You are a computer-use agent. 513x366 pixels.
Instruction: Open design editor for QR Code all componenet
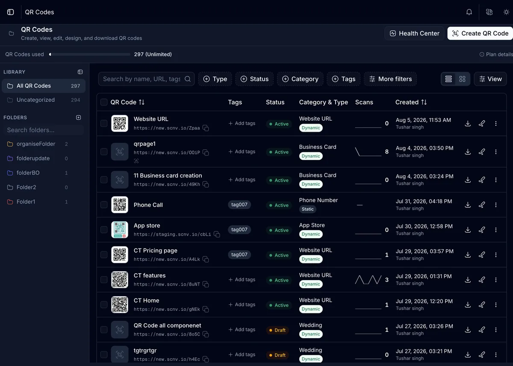[x=482, y=330]
